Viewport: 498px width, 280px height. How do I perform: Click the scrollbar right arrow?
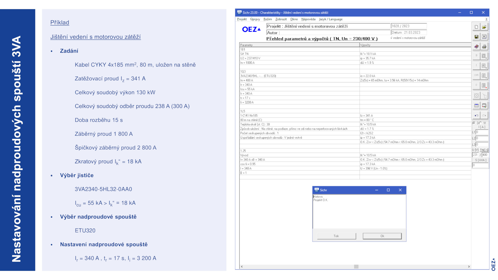coord(469,267)
